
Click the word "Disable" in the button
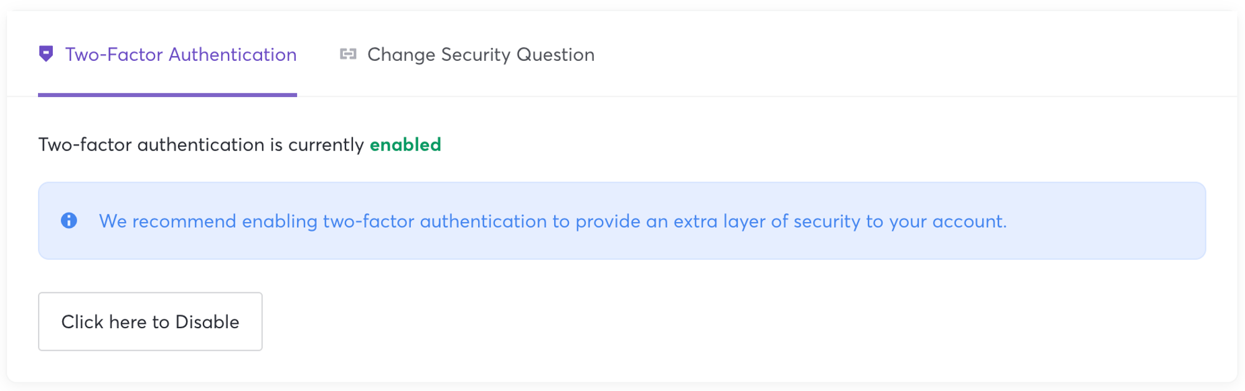(x=207, y=322)
